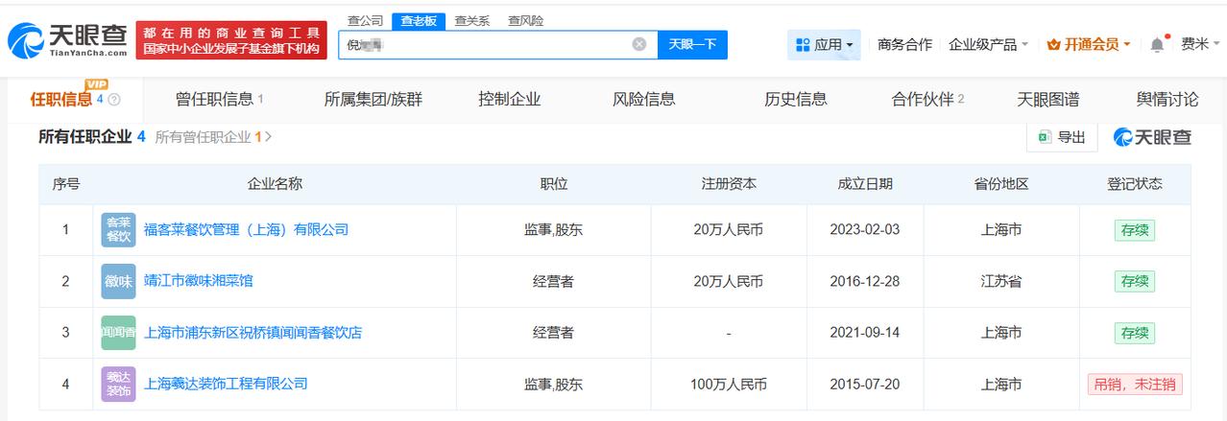Open the notification bell

click(x=1157, y=44)
